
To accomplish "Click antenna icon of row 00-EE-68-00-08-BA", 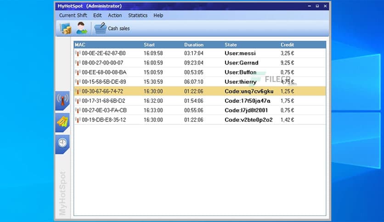I will [78, 72].
